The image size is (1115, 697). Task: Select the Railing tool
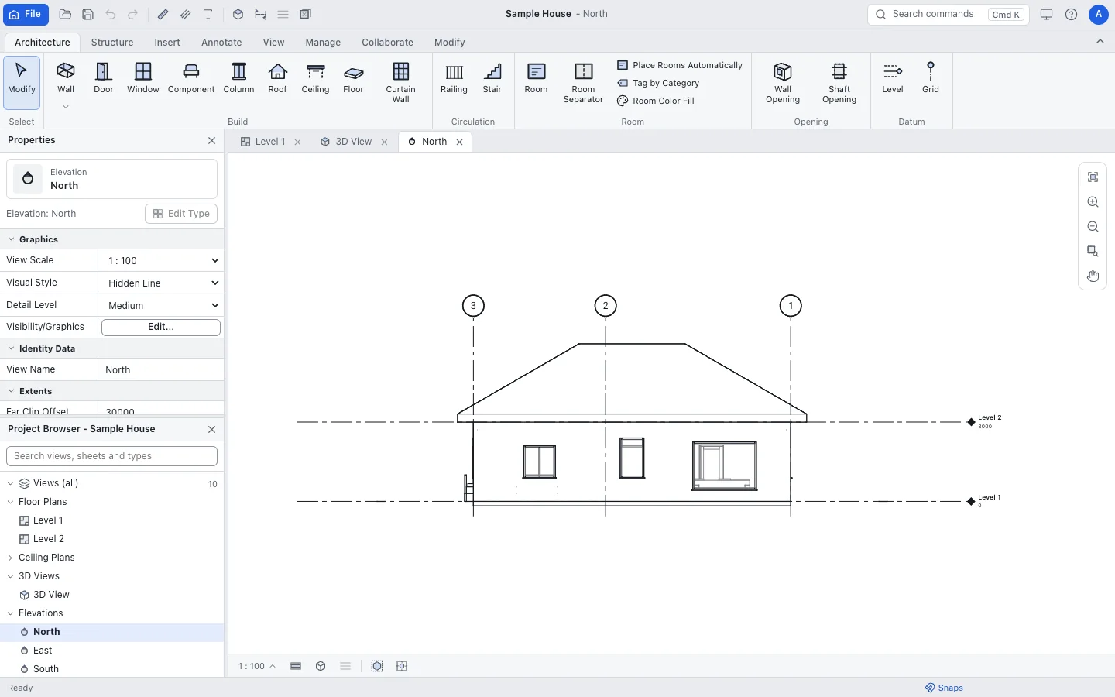coord(454,77)
